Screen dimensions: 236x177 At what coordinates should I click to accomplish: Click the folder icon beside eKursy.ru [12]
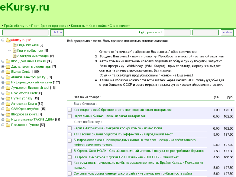[8, 40]
